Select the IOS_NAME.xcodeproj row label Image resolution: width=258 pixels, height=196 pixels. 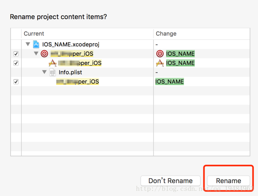click(x=71, y=45)
